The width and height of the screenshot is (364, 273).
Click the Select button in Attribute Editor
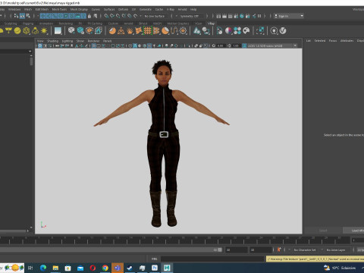pyautogui.click(x=323, y=231)
